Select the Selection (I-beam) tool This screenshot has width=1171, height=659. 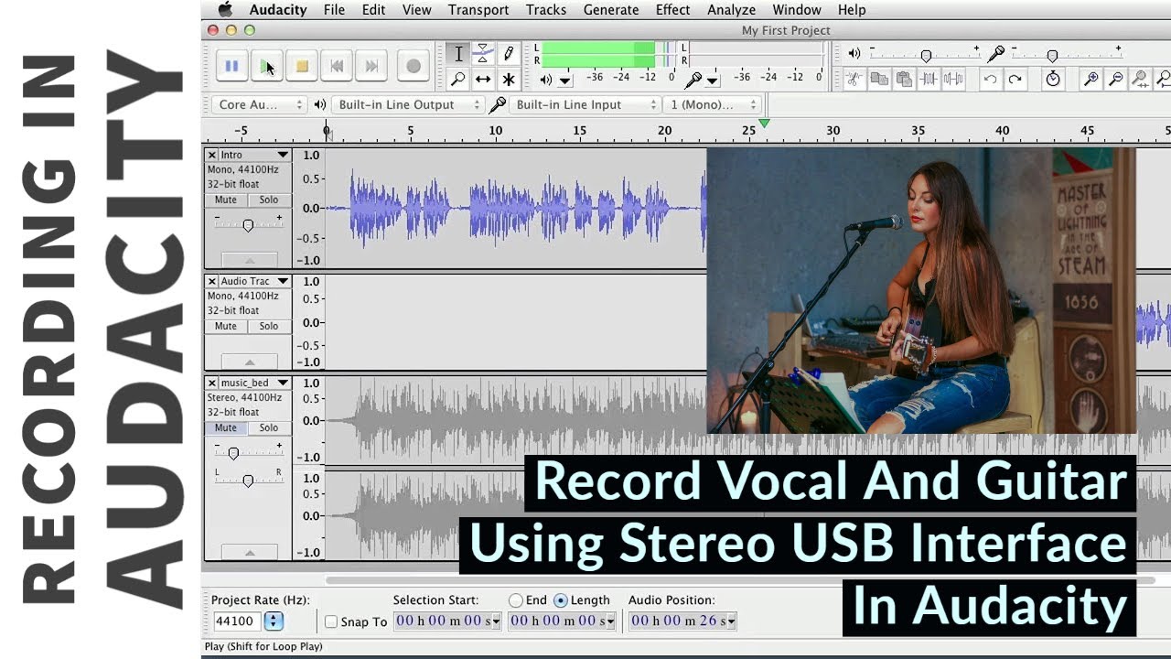pyautogui.click(x=458, y=54)
